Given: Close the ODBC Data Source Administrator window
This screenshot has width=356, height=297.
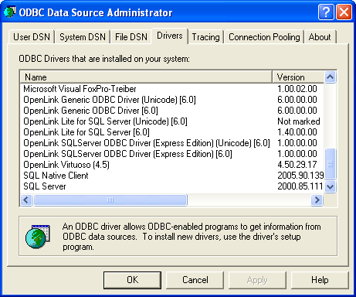Looking at the screenshot, I should pyautogui.click(x=344, y=12).
